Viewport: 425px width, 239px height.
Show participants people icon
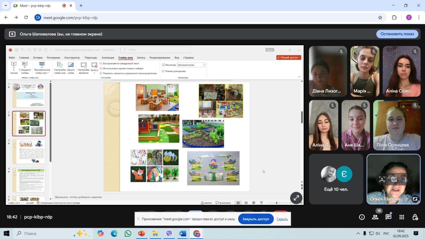pyautogui.click(x=375, y=217)
